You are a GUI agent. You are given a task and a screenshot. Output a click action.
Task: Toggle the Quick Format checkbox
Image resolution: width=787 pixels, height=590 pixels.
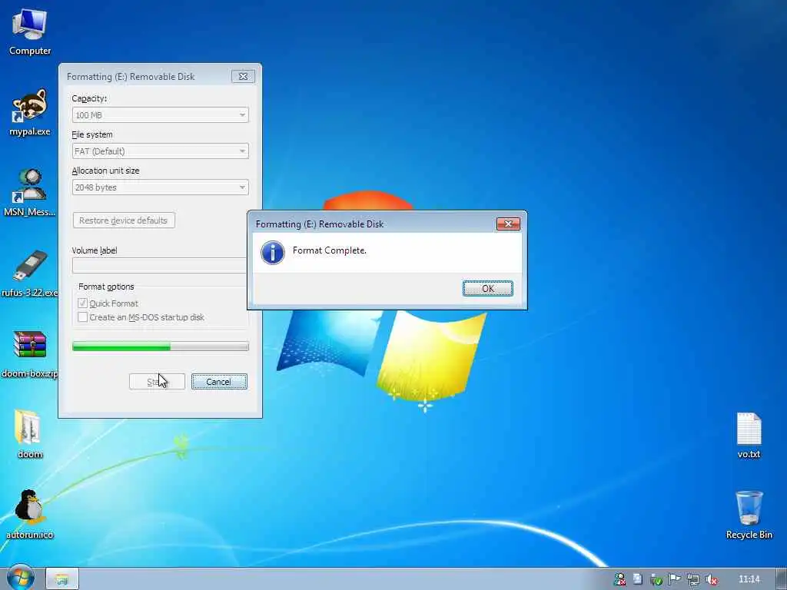(x=83, y=303)
